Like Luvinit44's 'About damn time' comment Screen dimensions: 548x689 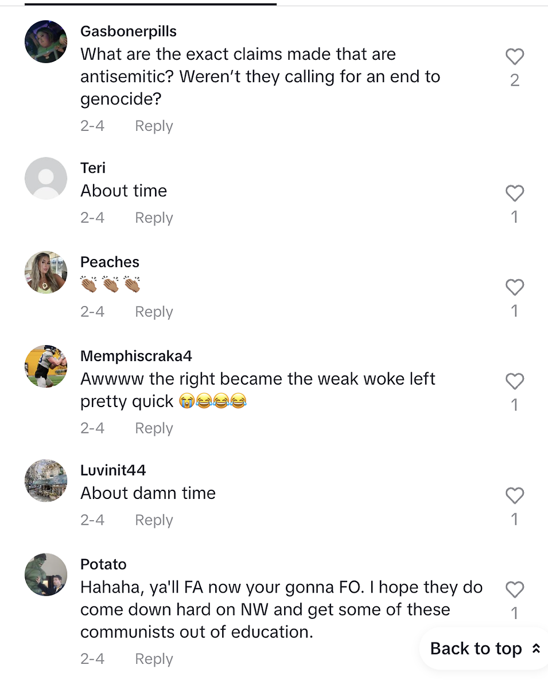click(515, 496)
